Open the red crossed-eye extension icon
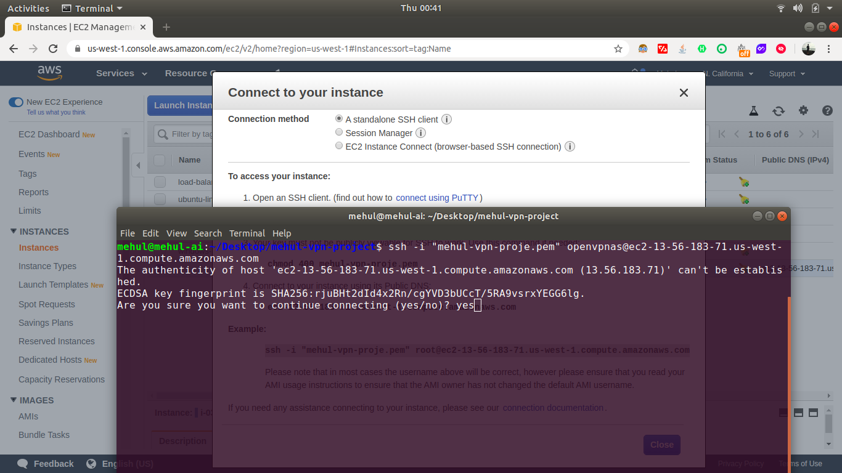842x473 pixels. click(781, 49)
